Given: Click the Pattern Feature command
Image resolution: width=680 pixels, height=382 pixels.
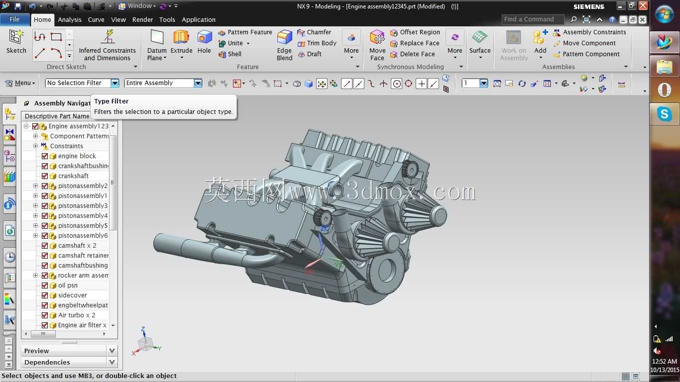Looking at the screenshot, I should point(245,32).
